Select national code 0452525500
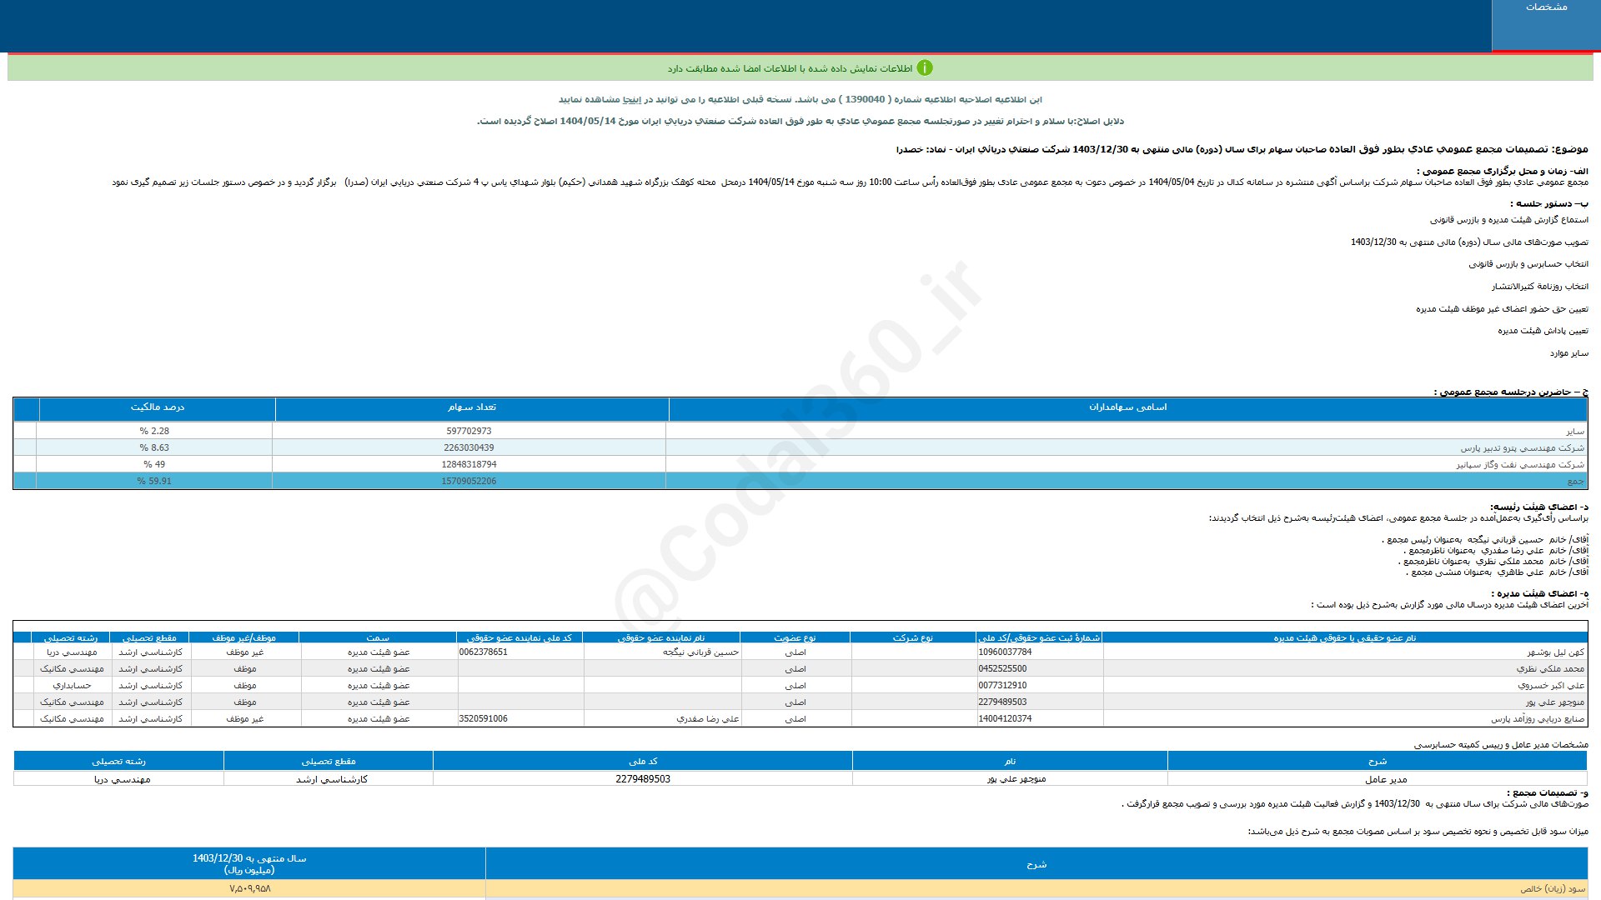This screenshot has height=900, width=1601. coord(1002,669)
